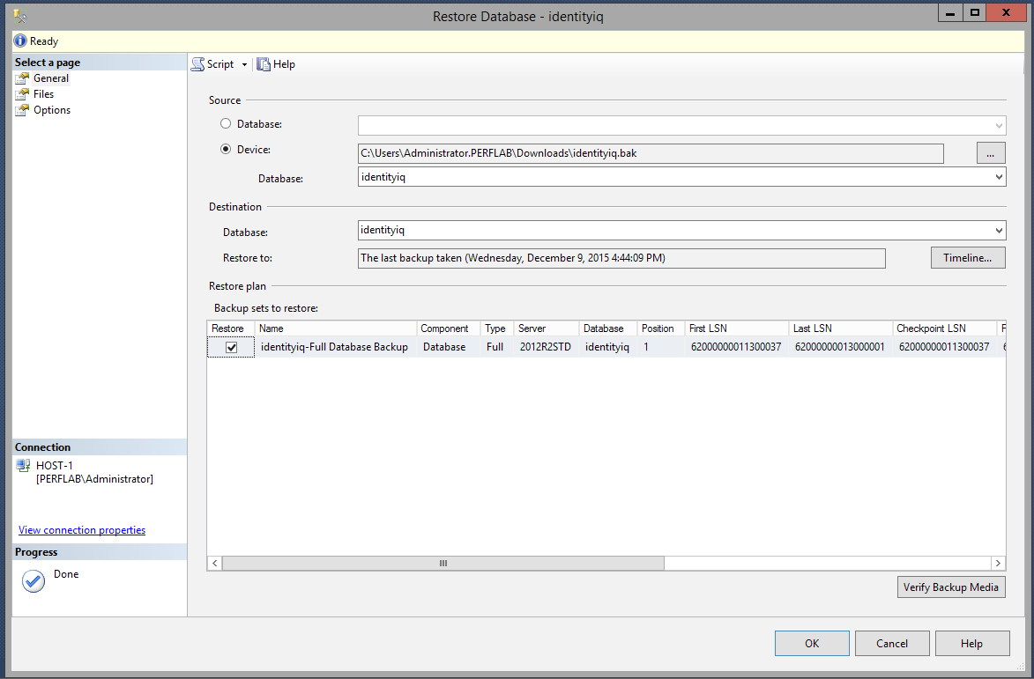Click the General page icon
The height and width of the screenshot is (679, 1034).
pyautogui.click(x=22, y=78)
